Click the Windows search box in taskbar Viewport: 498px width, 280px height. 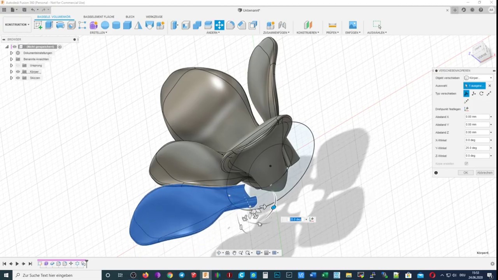click(57, 275)
